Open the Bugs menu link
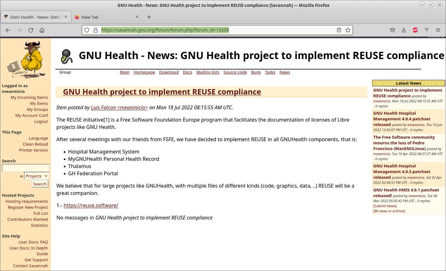The image size is (446, 271). [256, 72]
